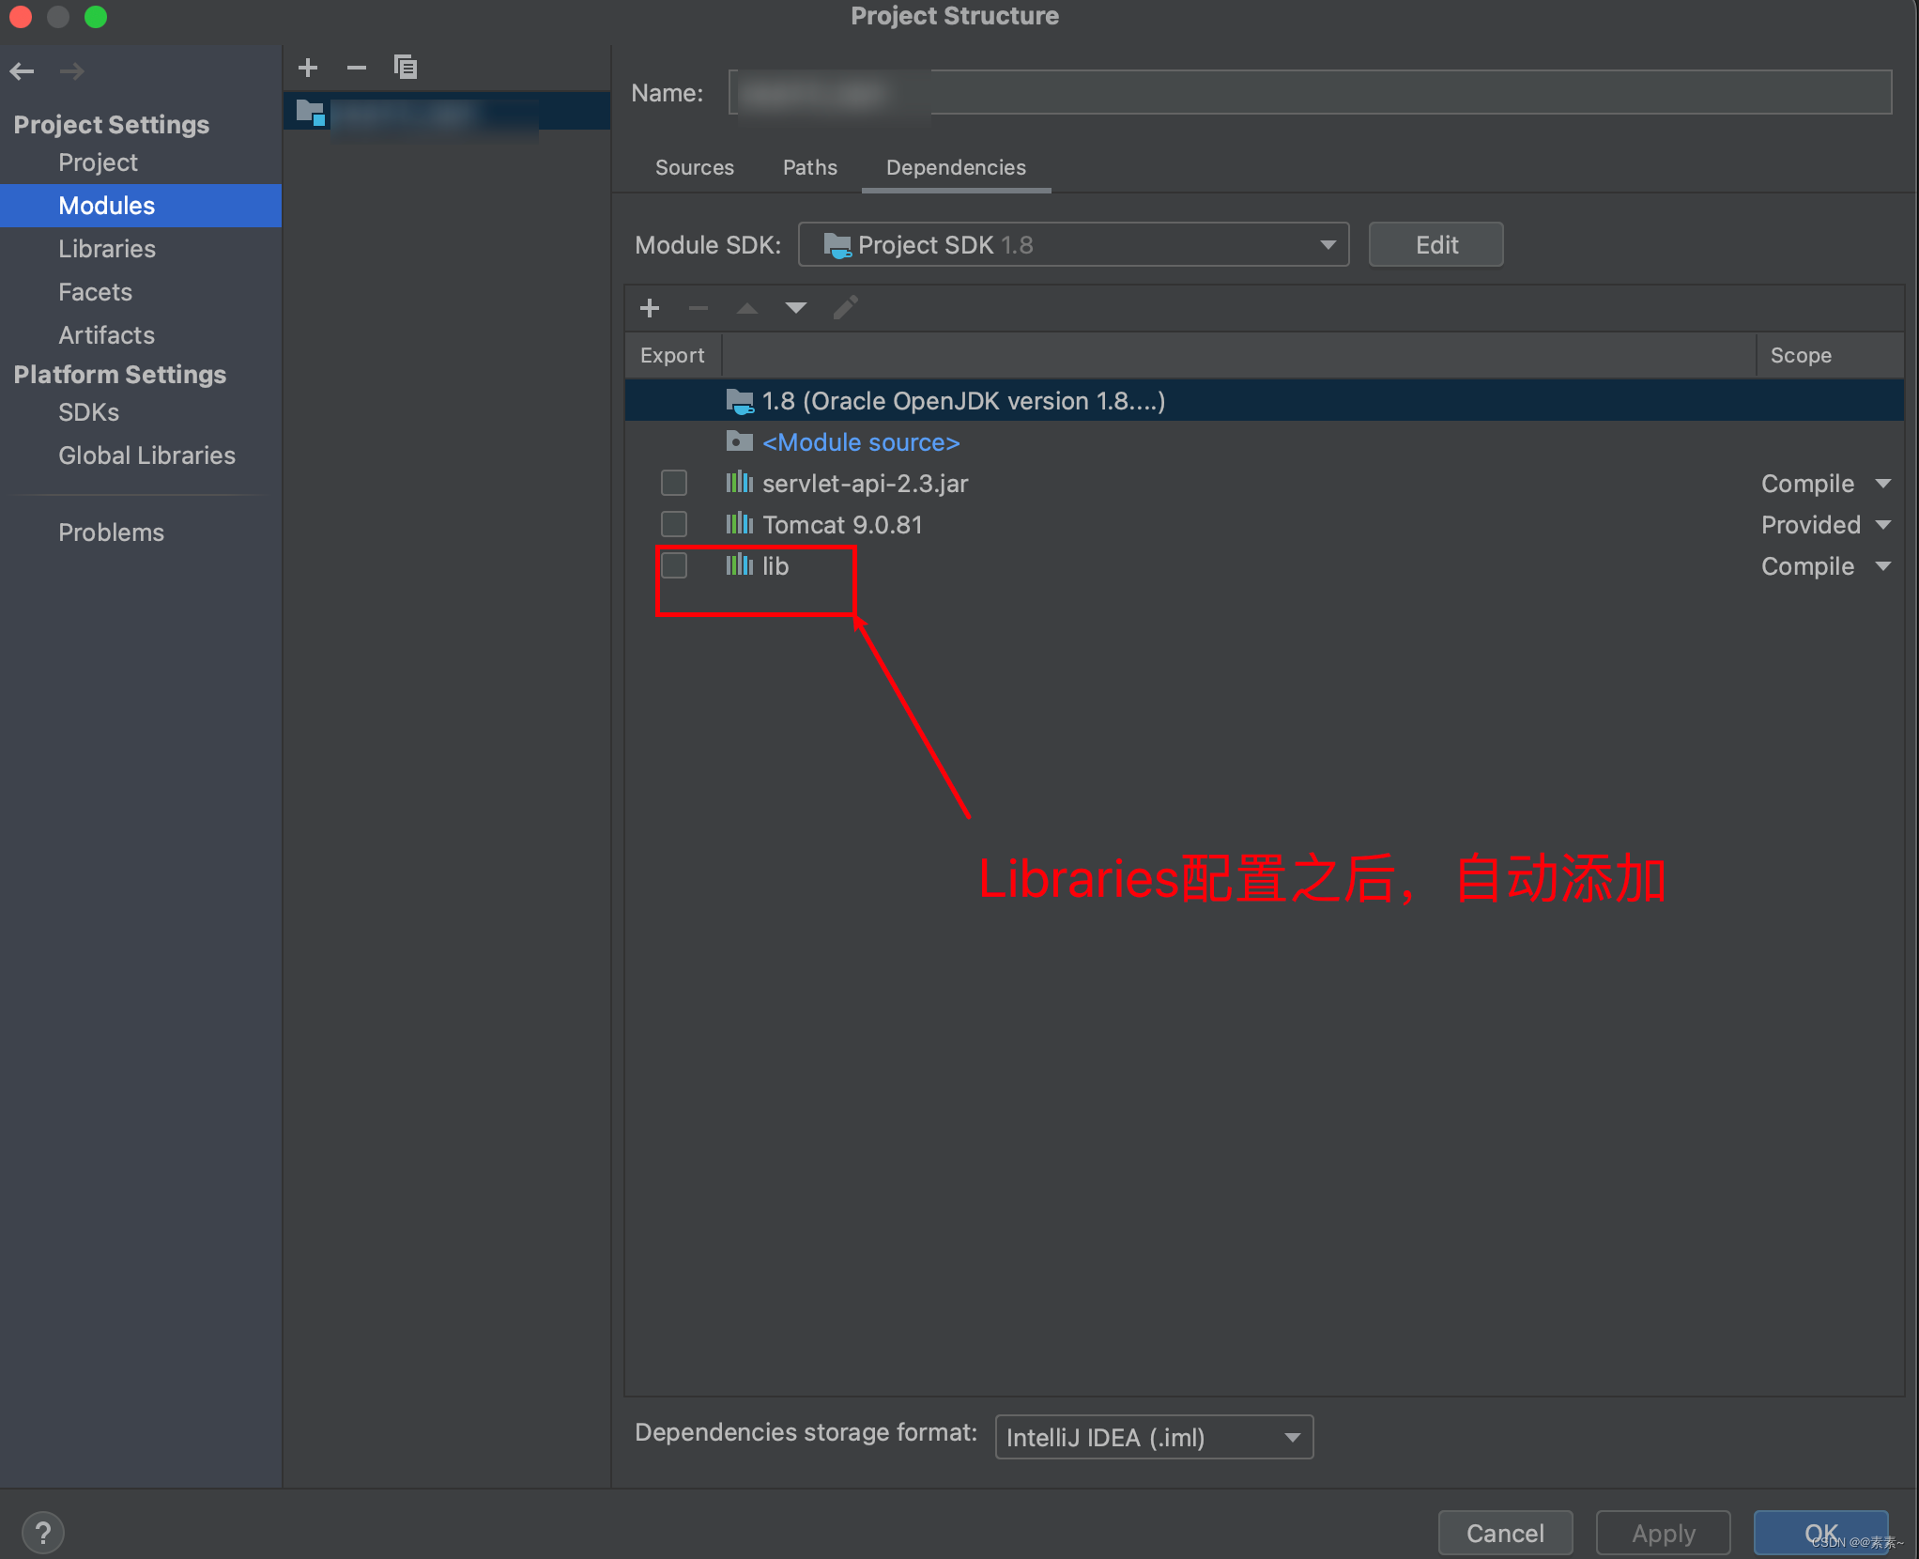Screen dimensions: 1919x1559
Task: Click the Apply button
Action: [1664, 1533]
